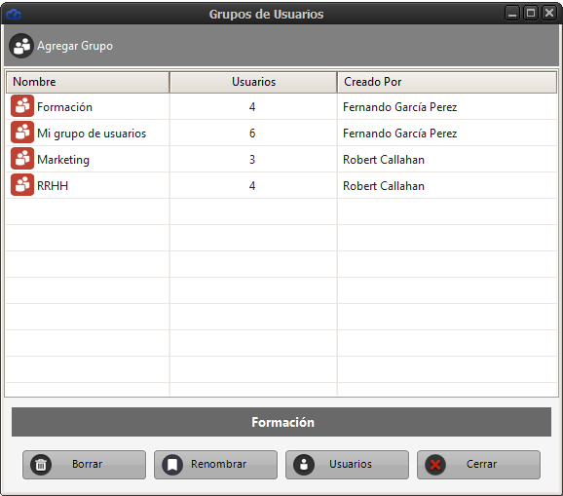Click the person icon on Usuarios
The image size is (563, 496).
coord(304,465)
